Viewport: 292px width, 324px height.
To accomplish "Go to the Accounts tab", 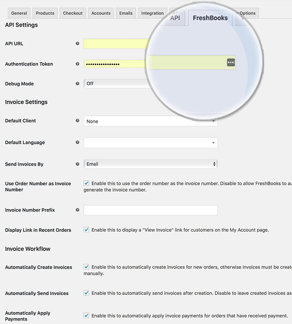I will tap(101, 13).
